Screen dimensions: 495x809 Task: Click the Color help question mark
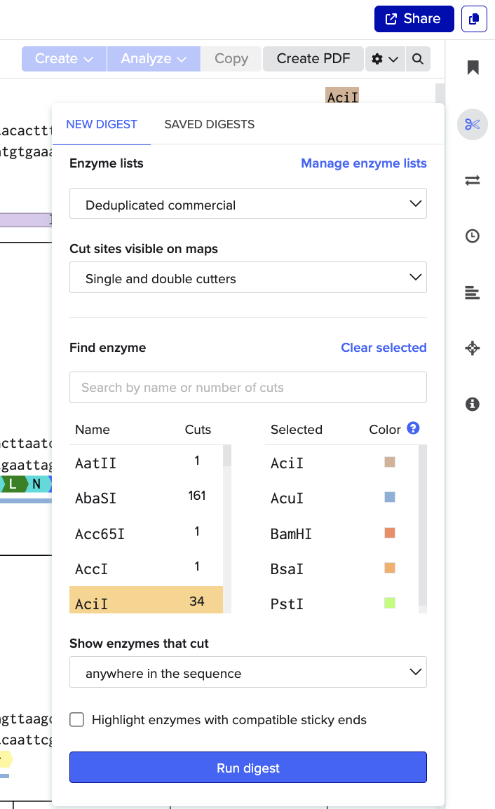[414, 428]
